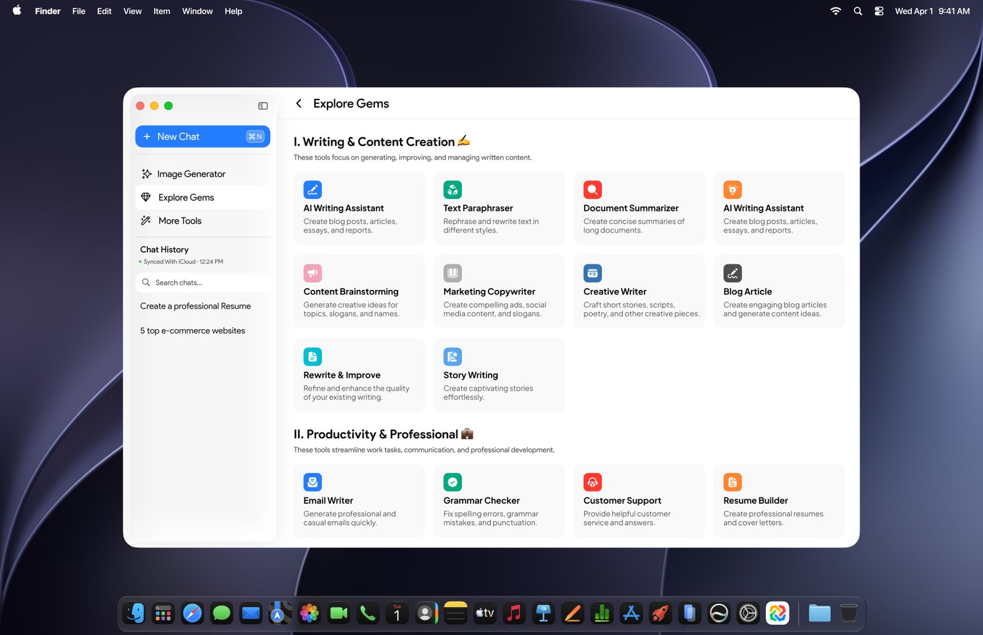
Task: Open Safari from the Dock
Action: tap(192, 613)
